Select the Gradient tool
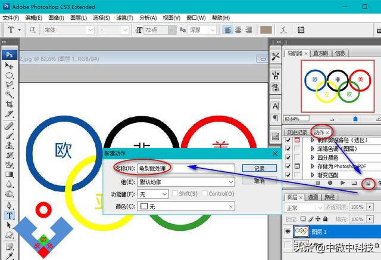Screen dimensions: 381x260 point(10,175)
